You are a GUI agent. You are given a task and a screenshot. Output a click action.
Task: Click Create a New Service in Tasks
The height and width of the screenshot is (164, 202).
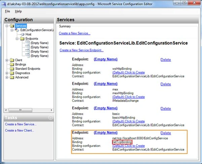point(21,124)
